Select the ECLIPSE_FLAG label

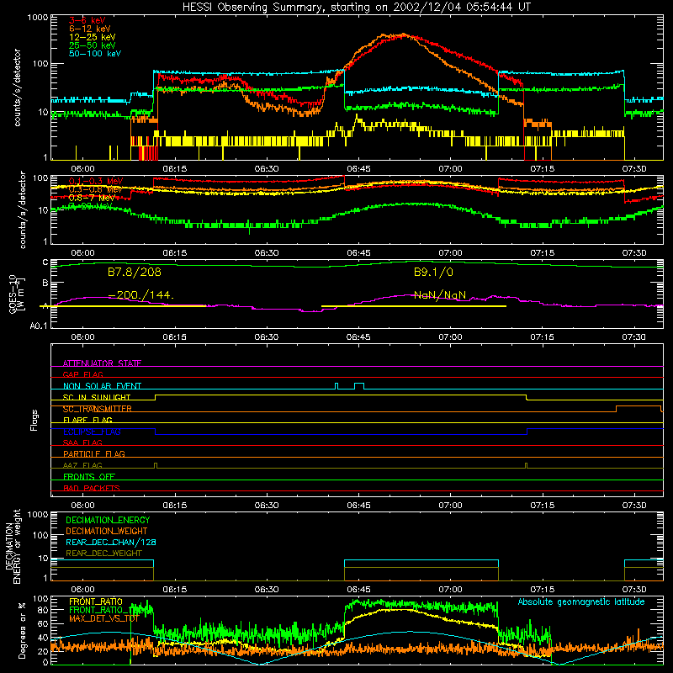click(92, 432)
